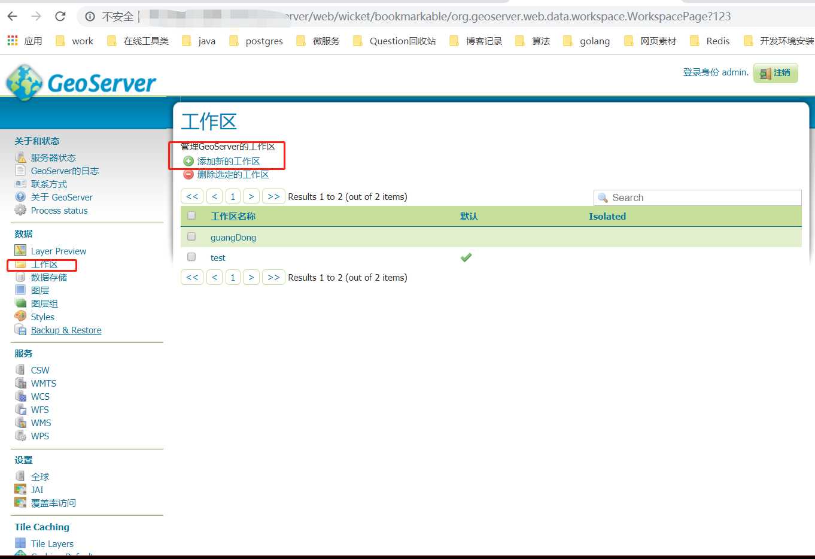
Task: Click the GeoServer logs document icon
Action: pos(20,171)
